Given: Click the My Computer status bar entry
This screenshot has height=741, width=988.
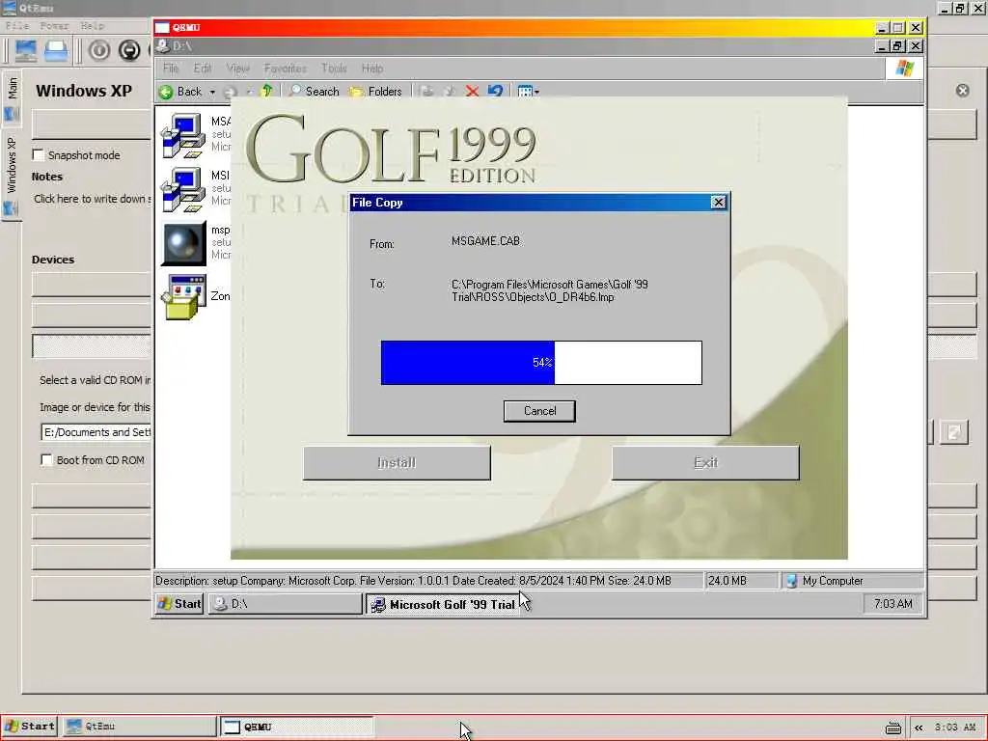Looking at the screenshot, I should coord(853,581).
